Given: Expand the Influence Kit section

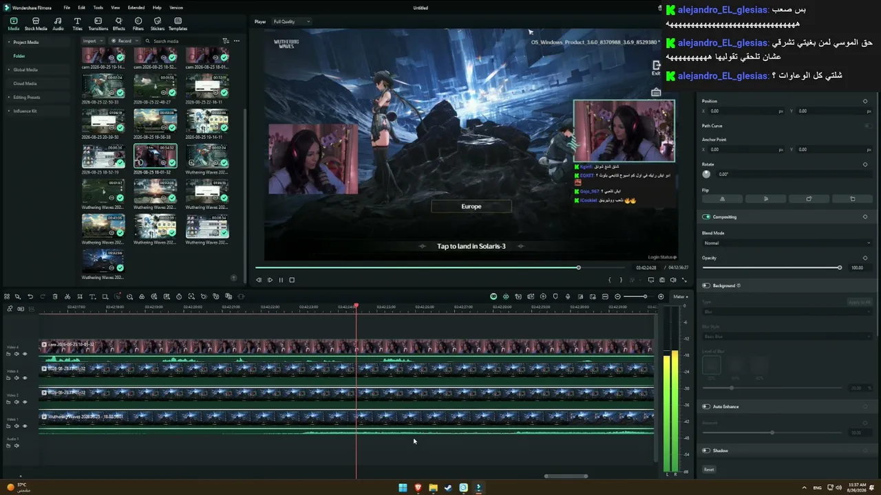Looking at the screenshot, I should (x=10, y=111).
